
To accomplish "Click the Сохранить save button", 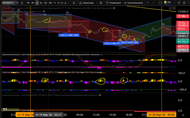I will pos(168,4).
